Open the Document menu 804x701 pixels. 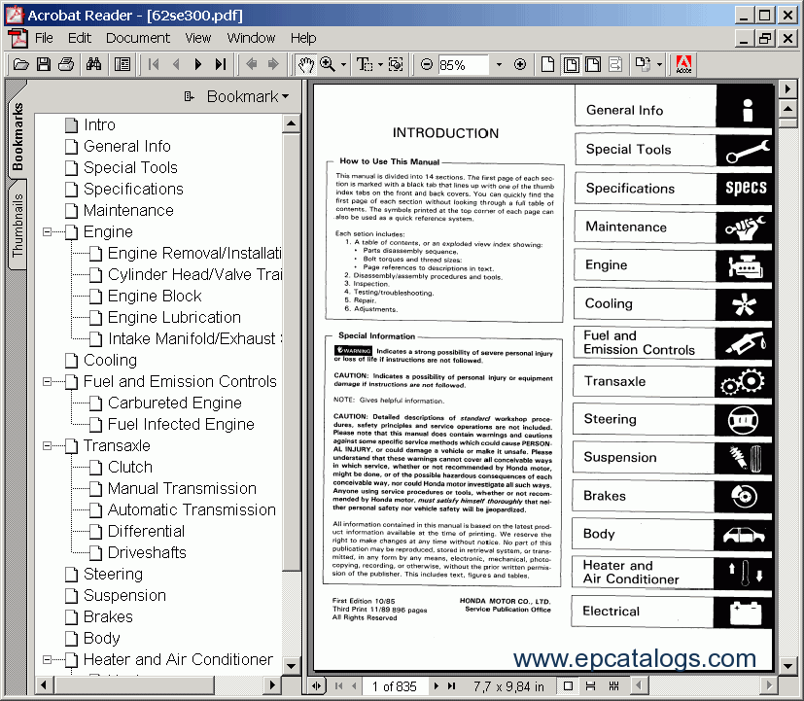click(x=137, y=38)
